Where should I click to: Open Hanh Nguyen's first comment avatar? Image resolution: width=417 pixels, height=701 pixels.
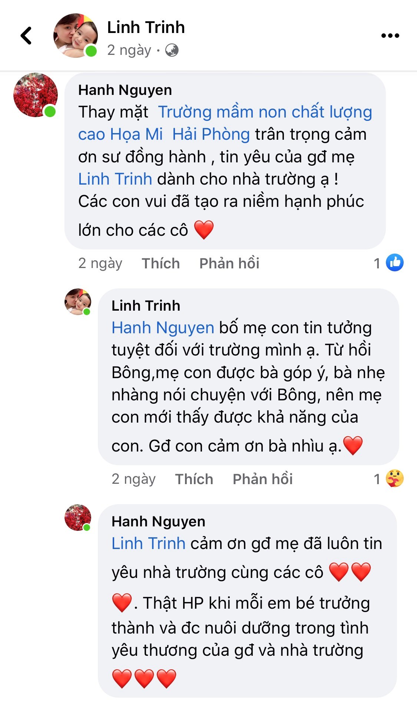[x=35, y=95]
